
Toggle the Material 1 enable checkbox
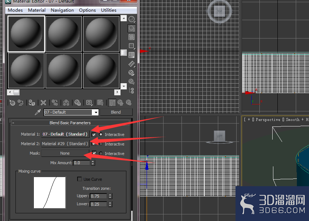94,135
